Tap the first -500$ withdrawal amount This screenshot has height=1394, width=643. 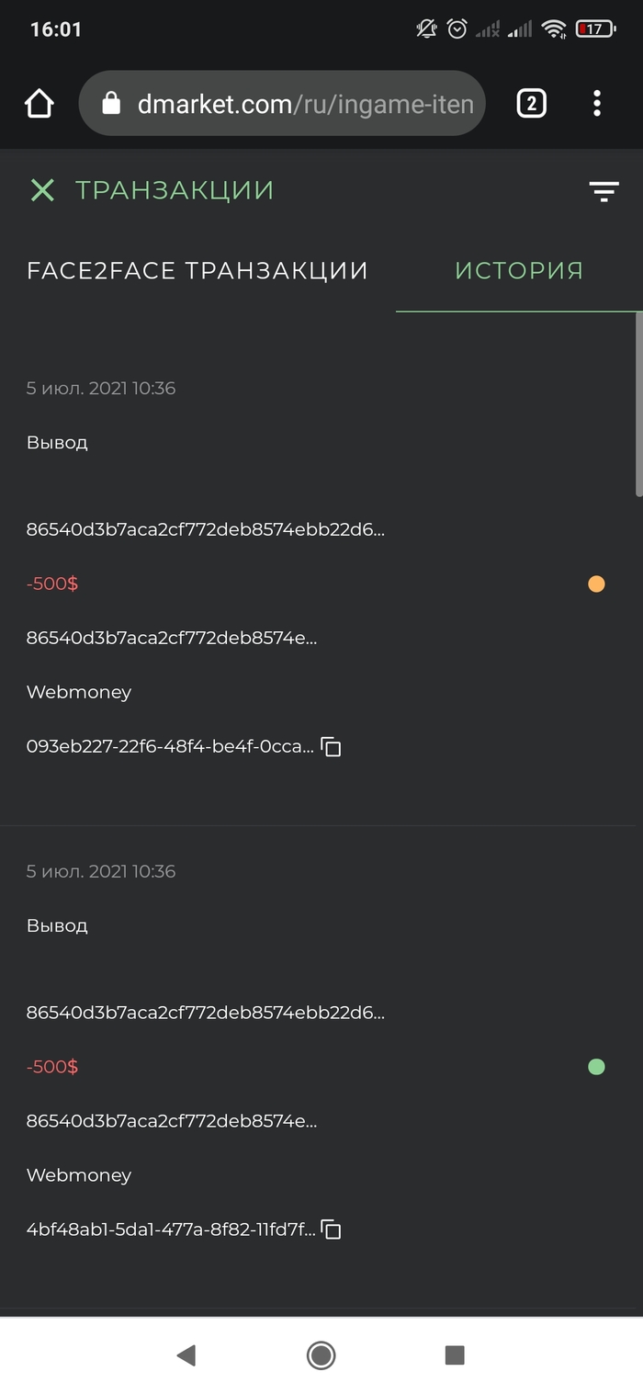52,584
